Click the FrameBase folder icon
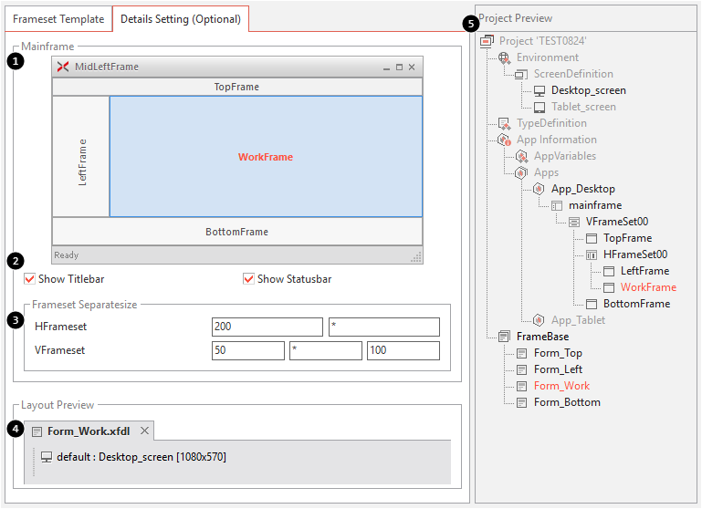This screenshot has width=702, height=509. point(505,337)
